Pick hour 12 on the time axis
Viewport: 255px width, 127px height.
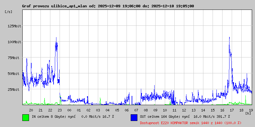[184, 110]
